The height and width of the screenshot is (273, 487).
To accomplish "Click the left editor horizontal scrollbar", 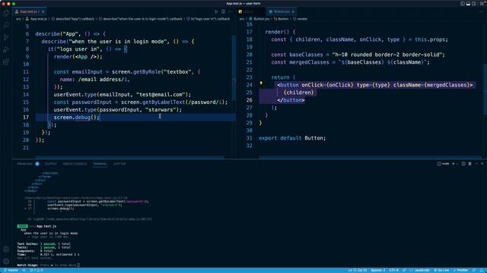I will coord(130,157).
